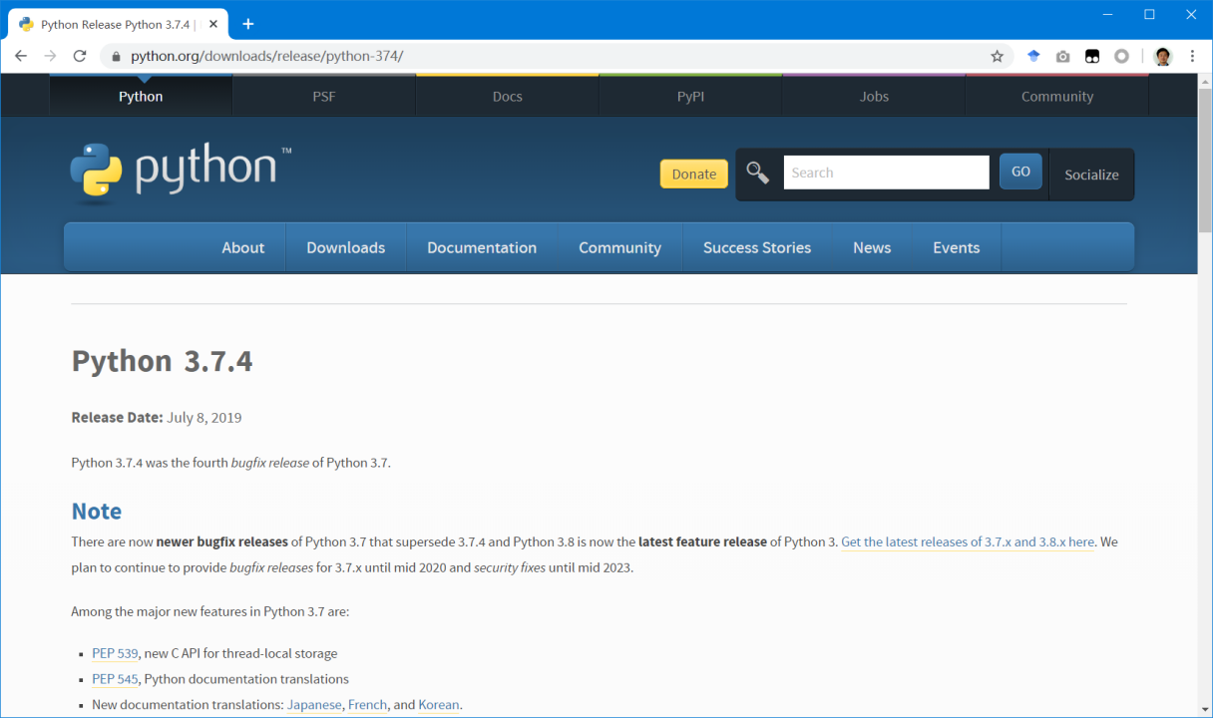Click the gray circle extension icon

pos(1121,57)
